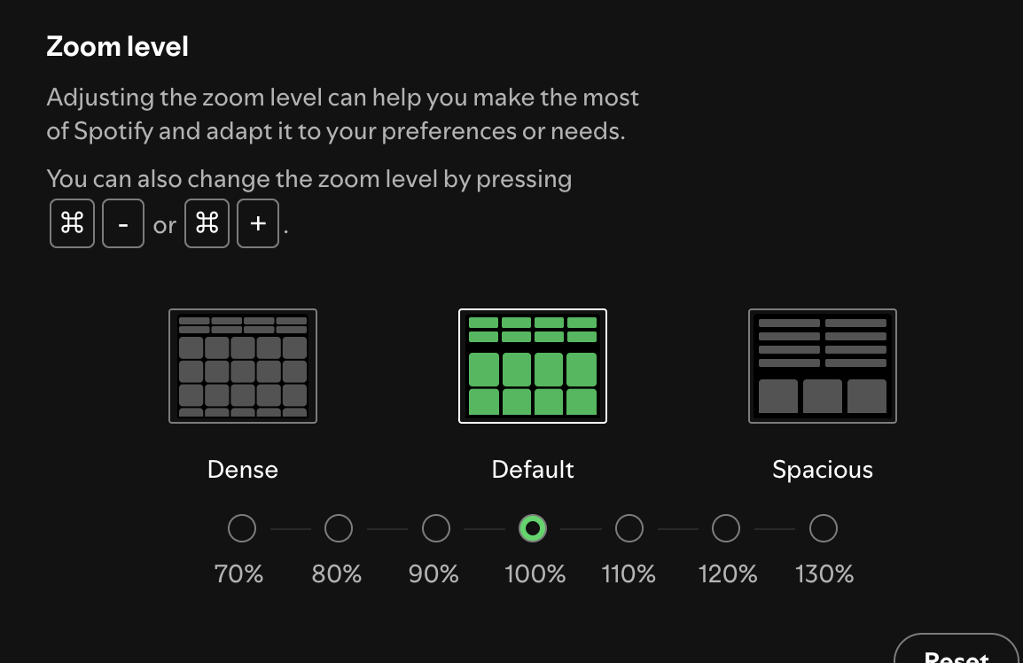Click the Command key icon before minus
The image size is (1023, 663).
(x=73, y=224)
